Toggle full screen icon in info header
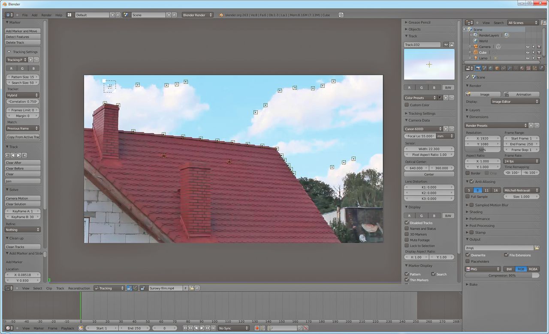 click(x=341, y=15)
